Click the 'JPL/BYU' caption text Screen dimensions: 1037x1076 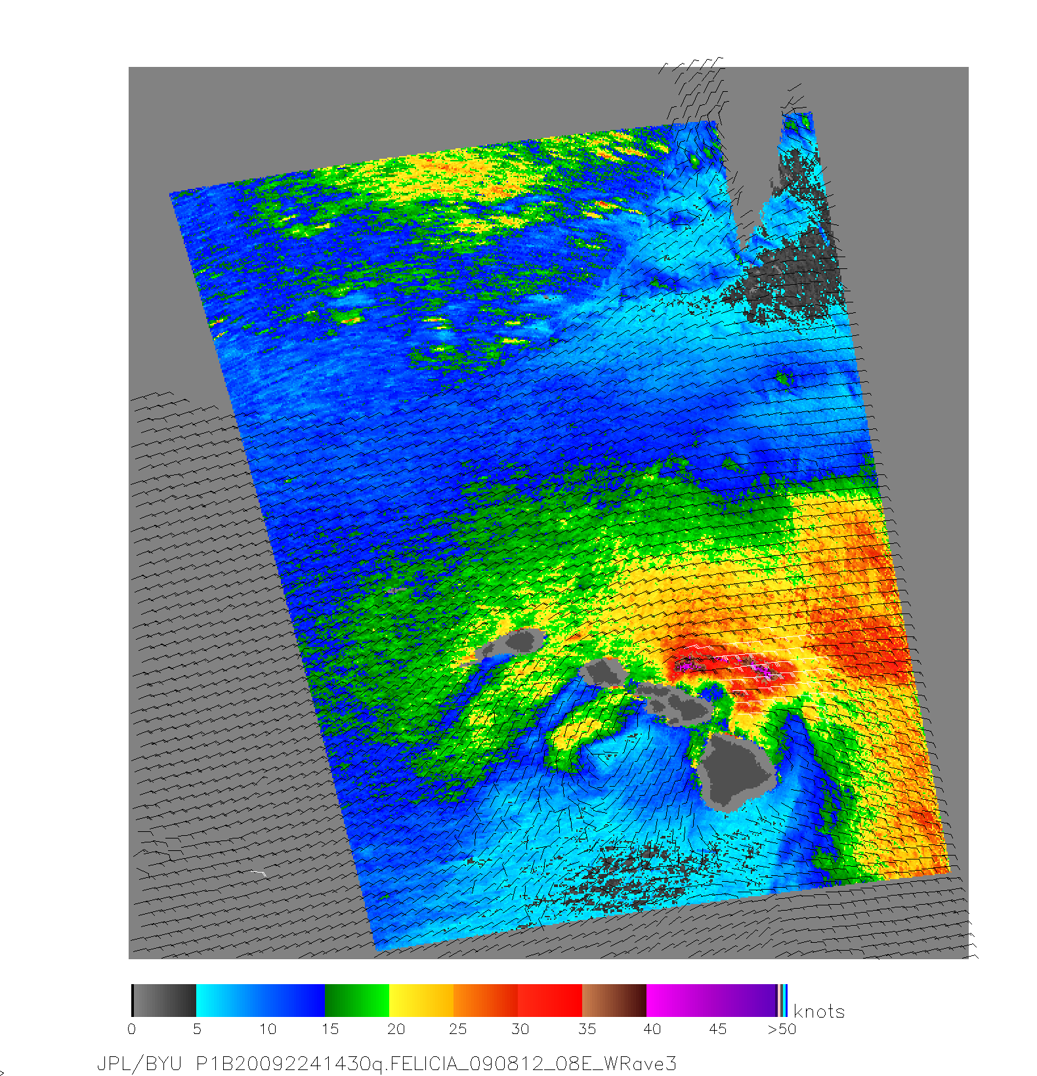pyautogui.click(x=139, y=1064)
